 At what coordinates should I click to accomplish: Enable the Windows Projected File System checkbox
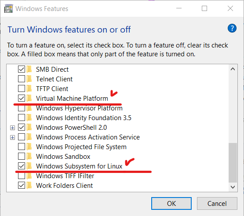[x=22, y=146]
